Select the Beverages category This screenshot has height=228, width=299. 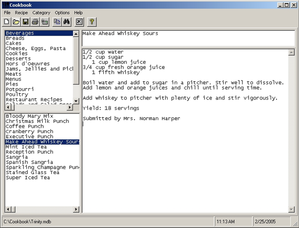point(39,33)
